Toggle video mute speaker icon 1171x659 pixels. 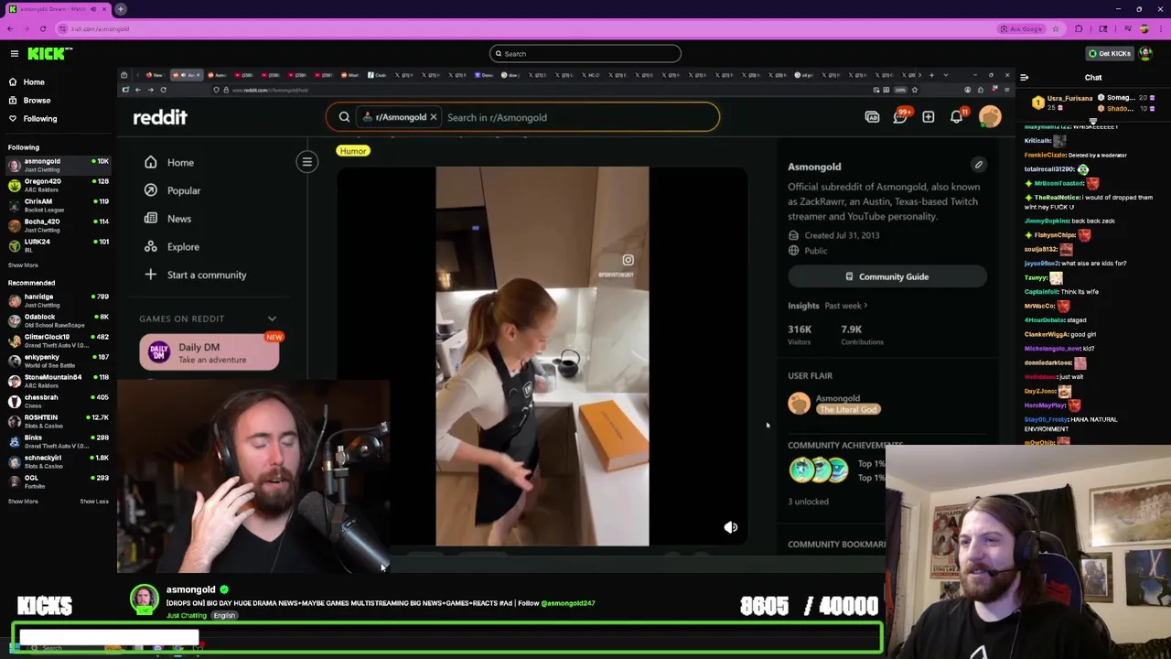pyautogui.click(x=731, y=527)
